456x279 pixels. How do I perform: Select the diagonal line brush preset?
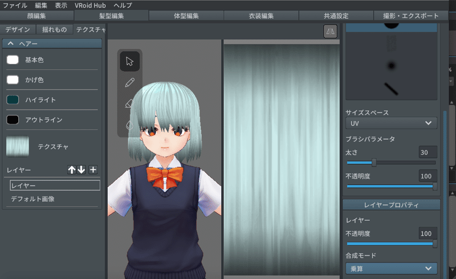click(392, 89)
